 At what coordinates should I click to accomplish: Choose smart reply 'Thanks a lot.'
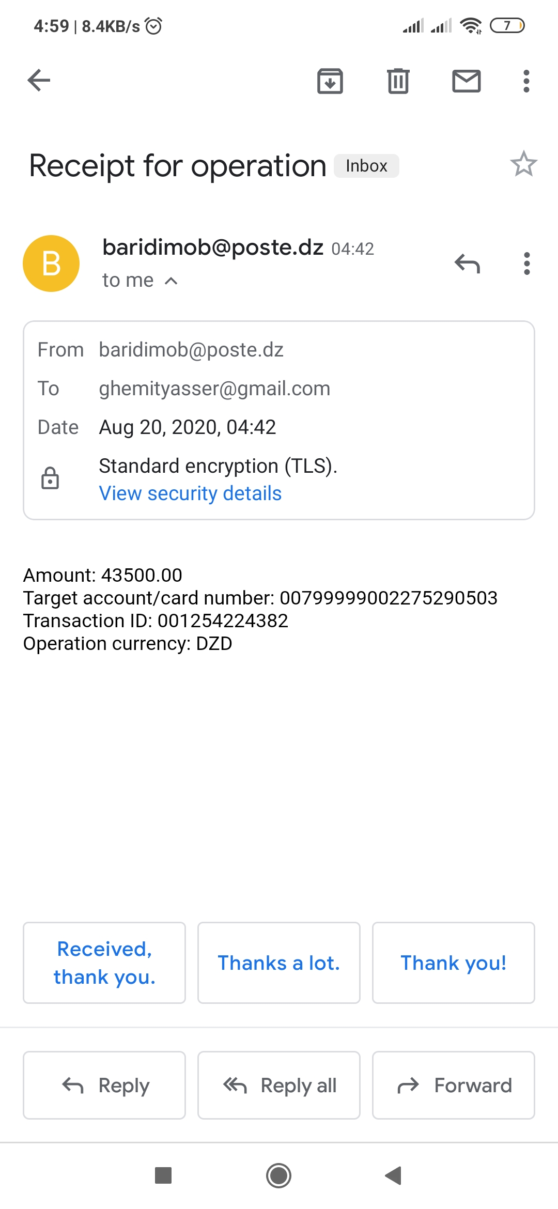279,963
